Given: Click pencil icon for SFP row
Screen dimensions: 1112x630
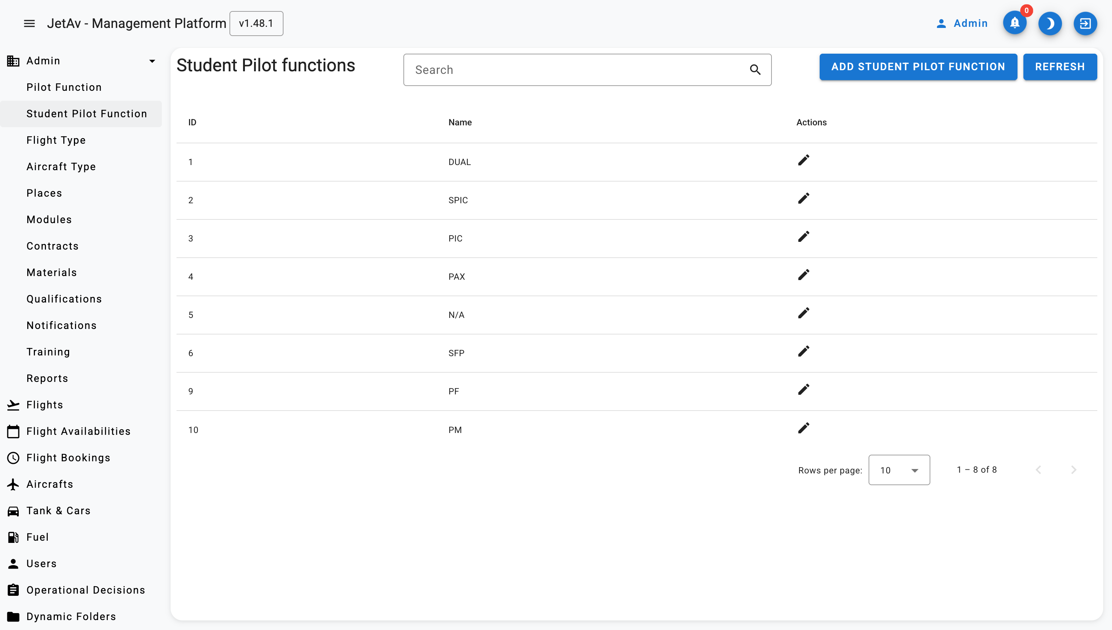Looking at the screenshot, I should tap(803, 351).
